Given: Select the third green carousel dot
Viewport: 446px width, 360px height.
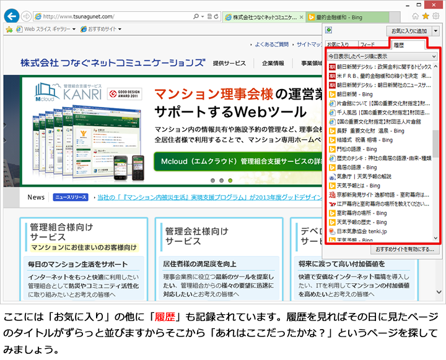Looking at the screenshot, I should tap(230, 181).
